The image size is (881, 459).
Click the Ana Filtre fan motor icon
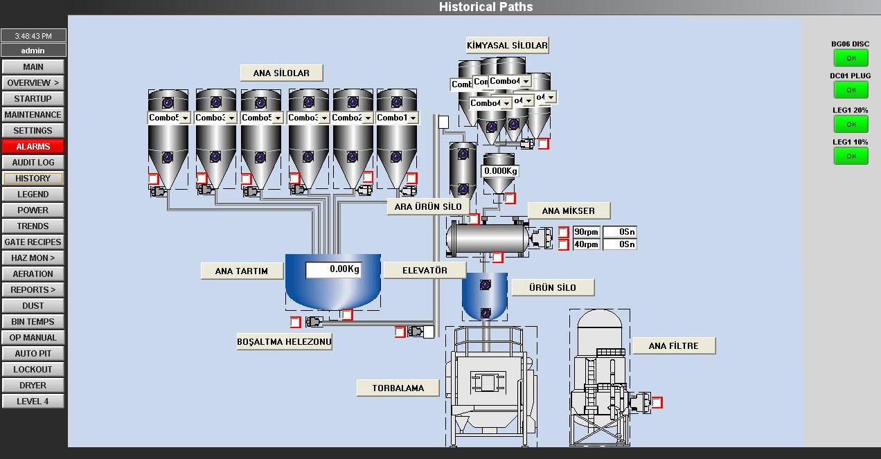coord(641,402)
